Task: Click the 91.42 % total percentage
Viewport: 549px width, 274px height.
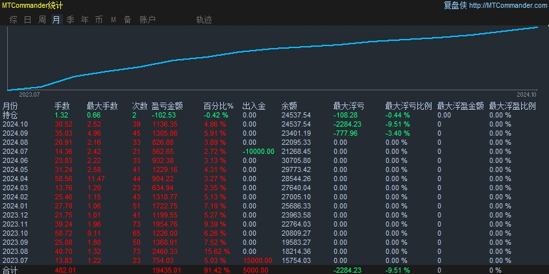Action: [x=217, y=270]
